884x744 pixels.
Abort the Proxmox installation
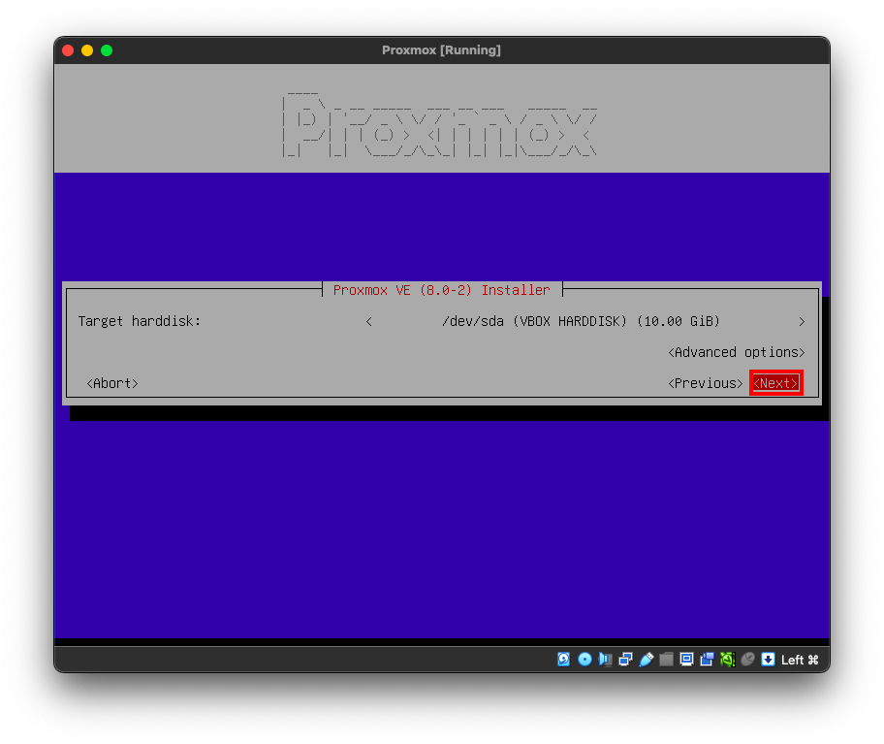112,383
